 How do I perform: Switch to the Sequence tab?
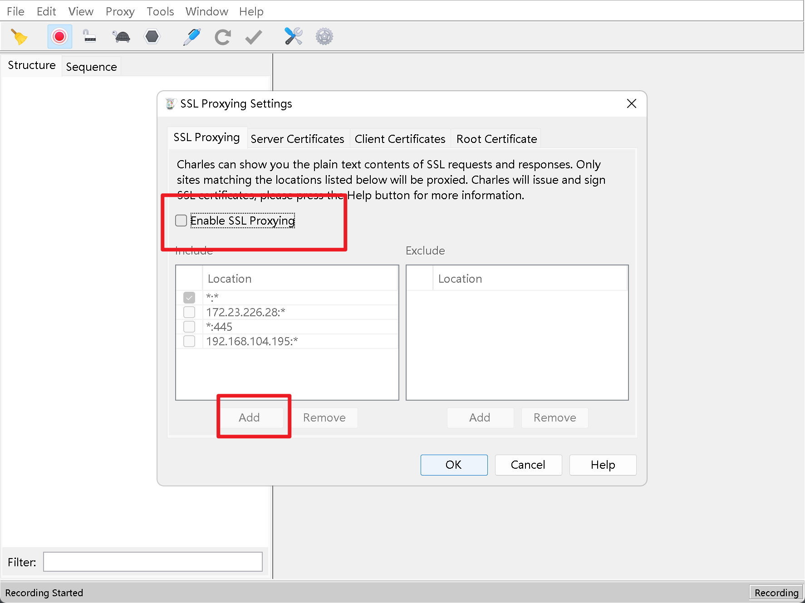point(91,67)
